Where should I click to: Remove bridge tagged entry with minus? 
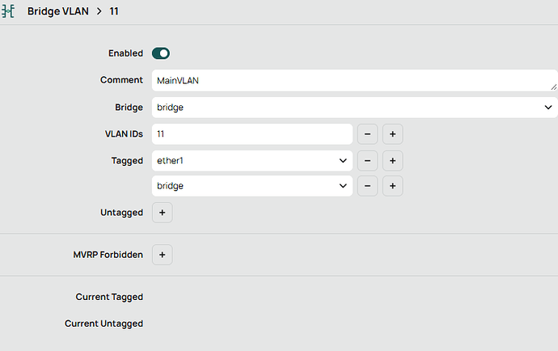tap(366, 186)
